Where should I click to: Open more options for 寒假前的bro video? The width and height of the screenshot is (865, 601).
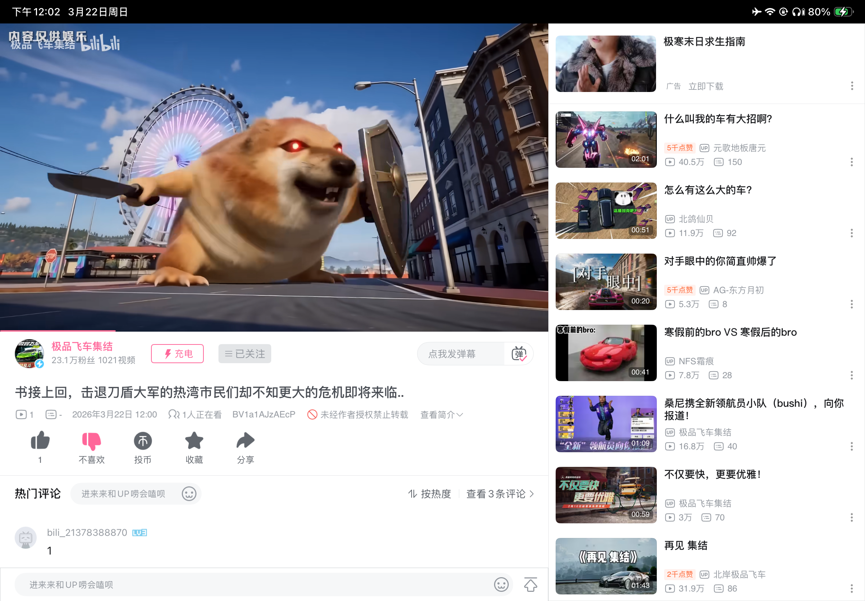point(852,375)
